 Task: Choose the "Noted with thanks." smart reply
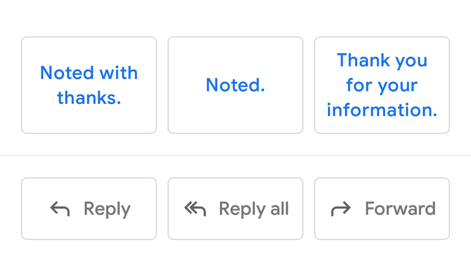click(x=89, y=85)
